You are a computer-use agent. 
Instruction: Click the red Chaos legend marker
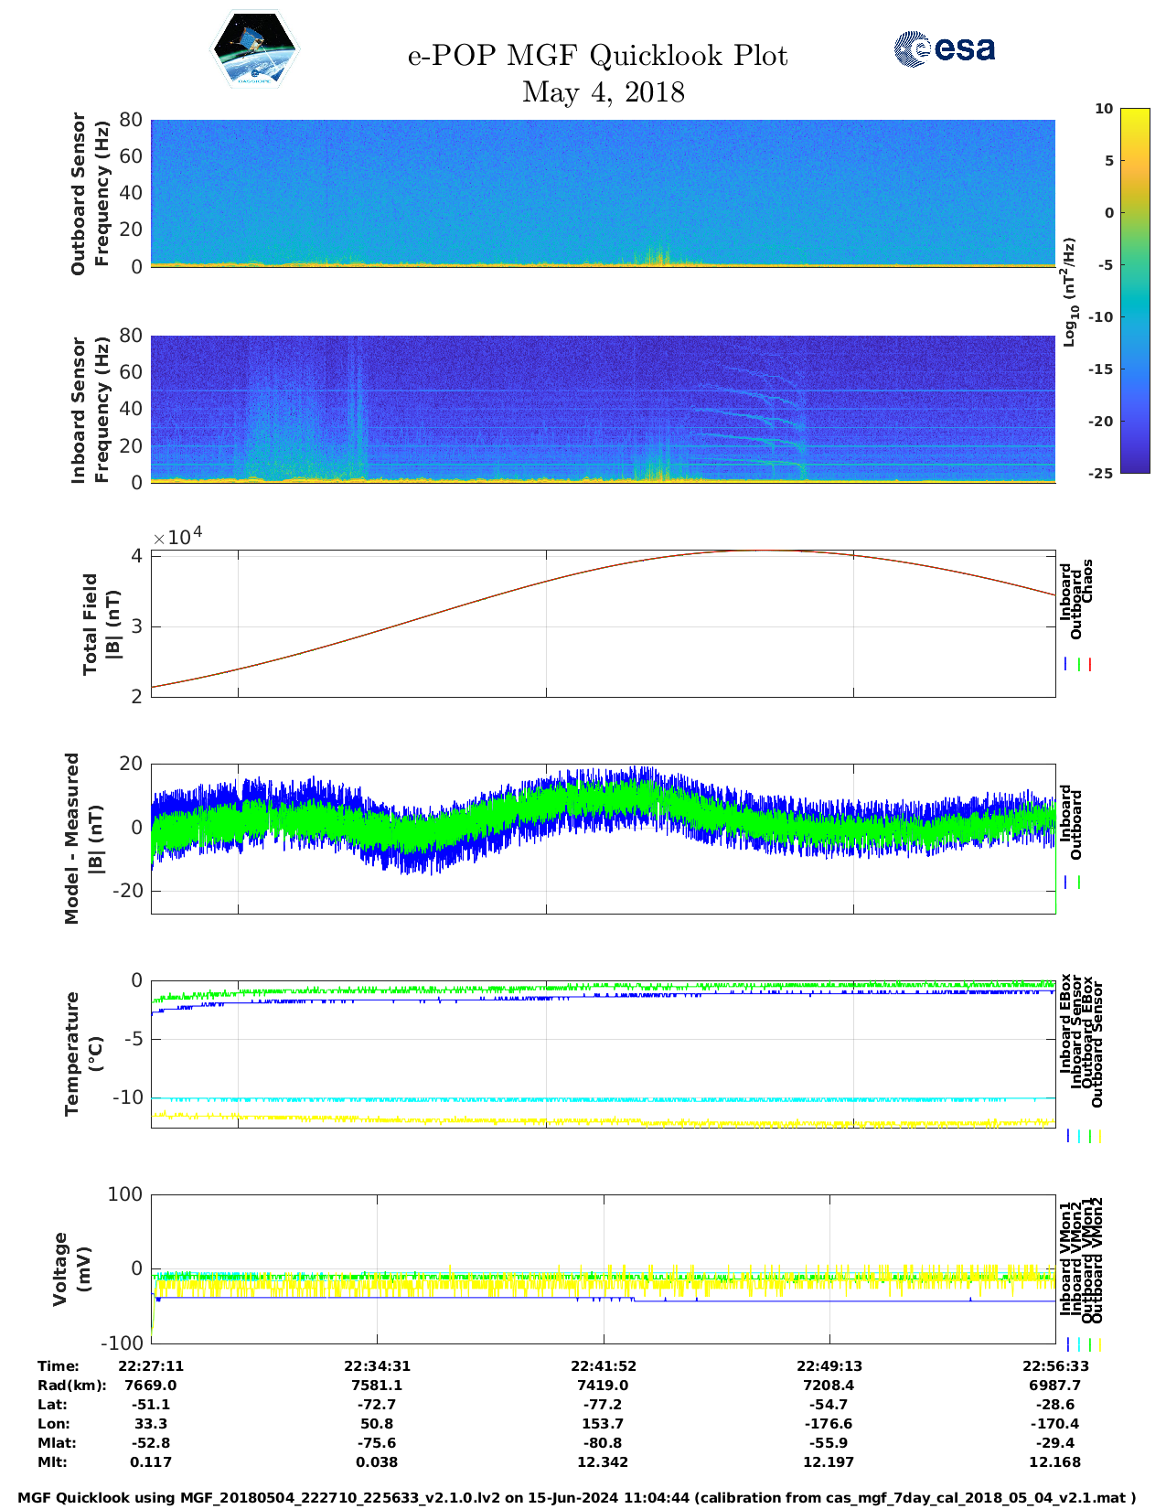tap(1090, 665)
